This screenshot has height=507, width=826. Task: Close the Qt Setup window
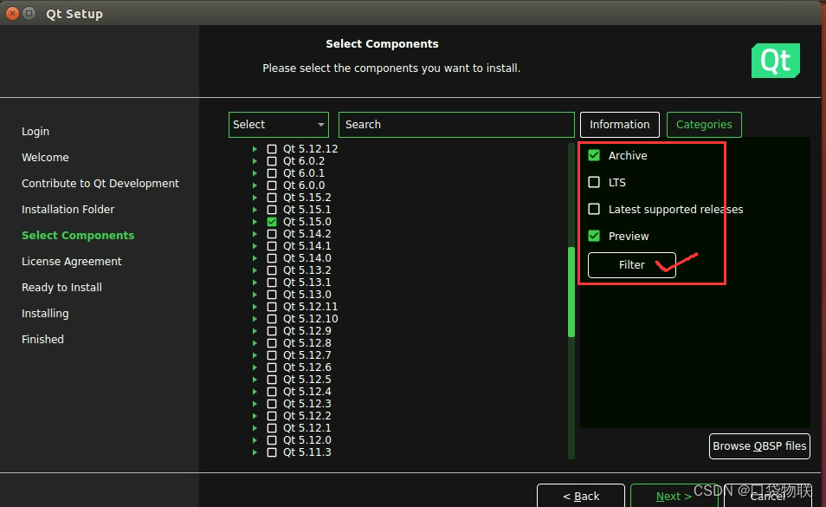click(13, 13)
